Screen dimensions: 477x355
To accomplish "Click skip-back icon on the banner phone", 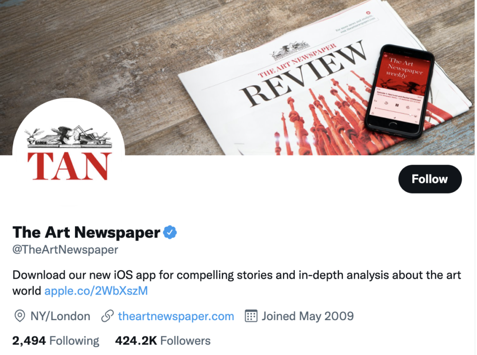I will click(x=386, y=103).
